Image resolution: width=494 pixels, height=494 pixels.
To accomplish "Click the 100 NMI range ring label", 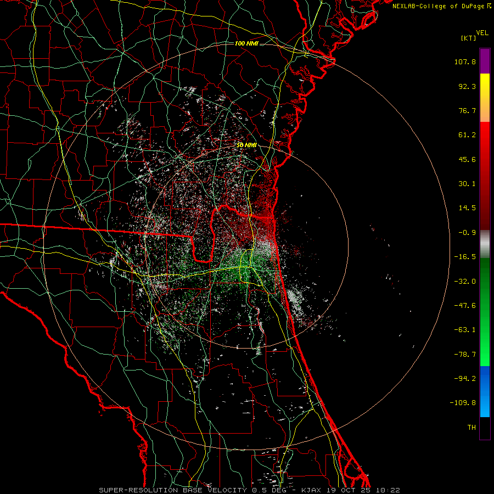I will click(246, 43).
